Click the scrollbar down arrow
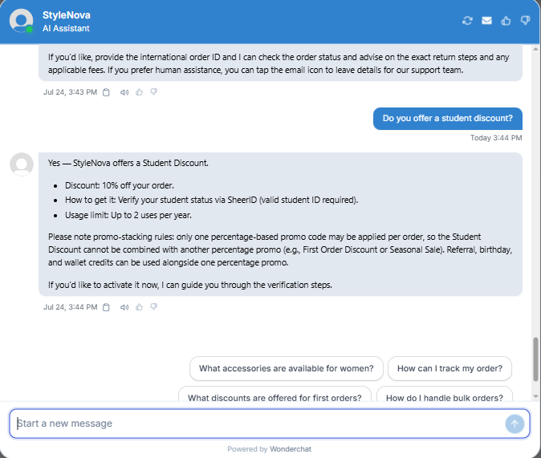The width and height of the screenshot is (541, 458). click(535, 396)
